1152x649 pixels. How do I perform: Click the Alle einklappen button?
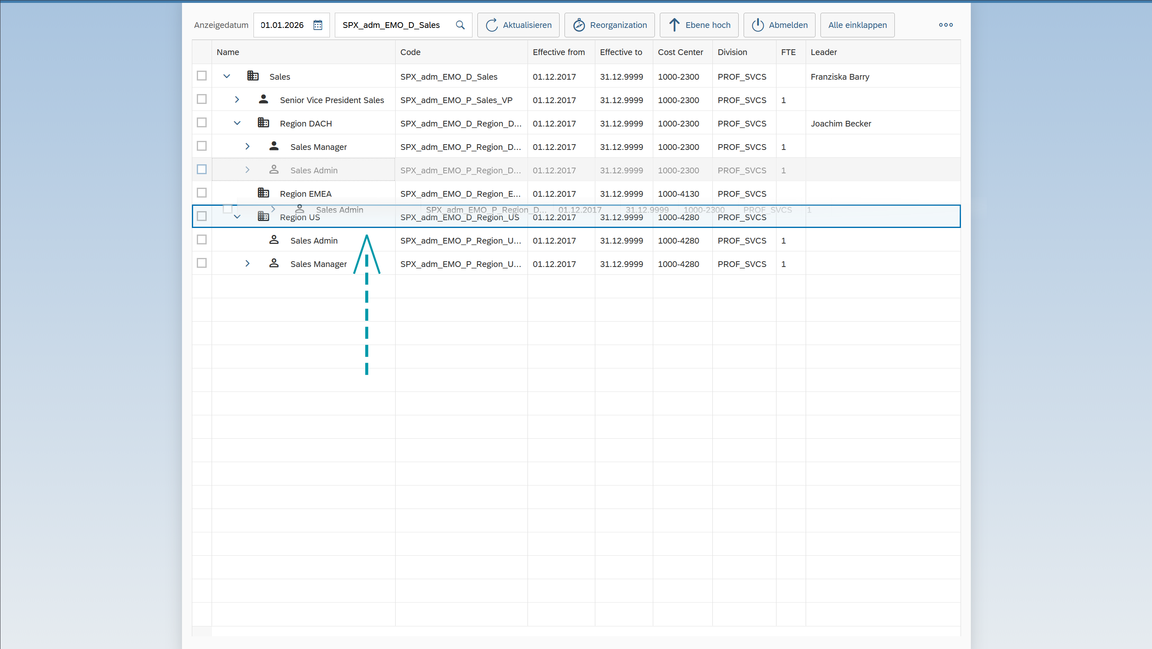coord(857,25)
